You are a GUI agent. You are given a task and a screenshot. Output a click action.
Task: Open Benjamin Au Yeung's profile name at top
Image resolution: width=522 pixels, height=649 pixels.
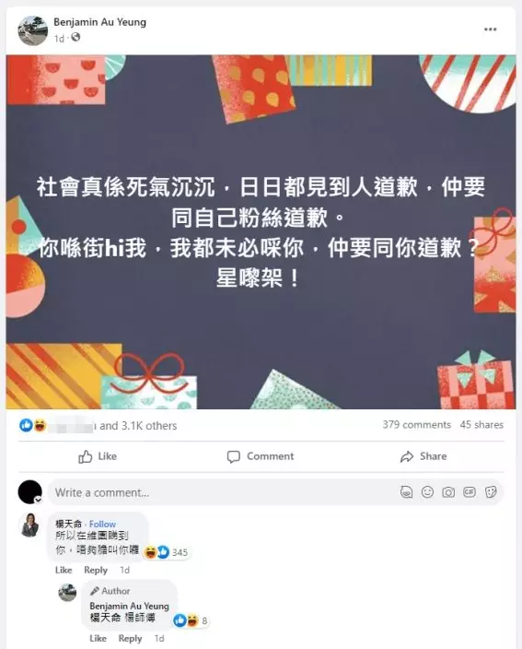click(x=100, y=22)
